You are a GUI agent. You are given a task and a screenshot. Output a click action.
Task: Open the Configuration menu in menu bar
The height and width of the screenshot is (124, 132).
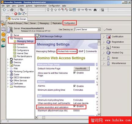(54, 6)
